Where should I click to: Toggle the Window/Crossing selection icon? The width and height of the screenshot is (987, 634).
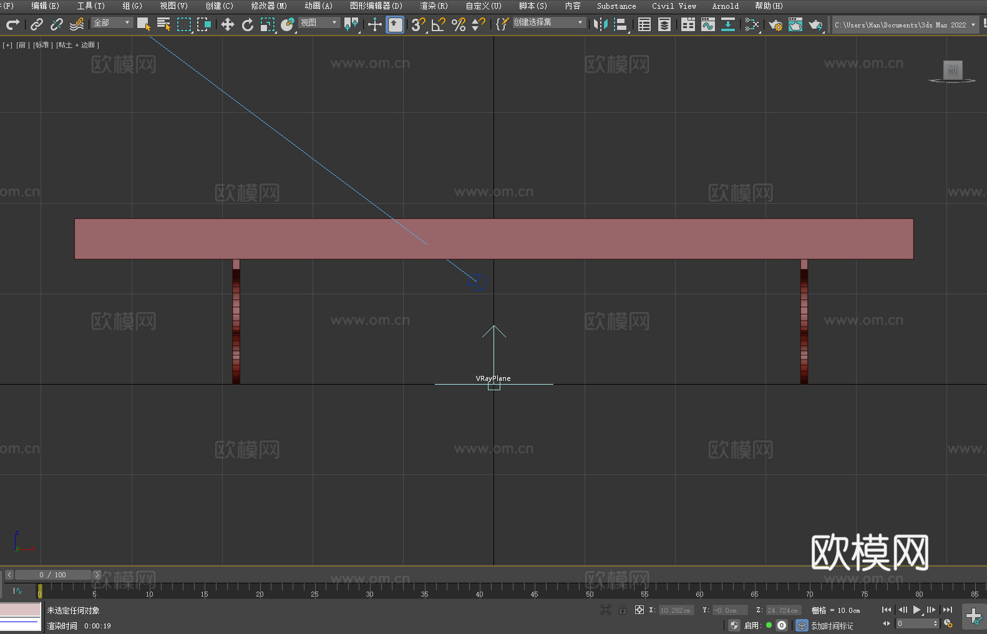click(203, 24)
